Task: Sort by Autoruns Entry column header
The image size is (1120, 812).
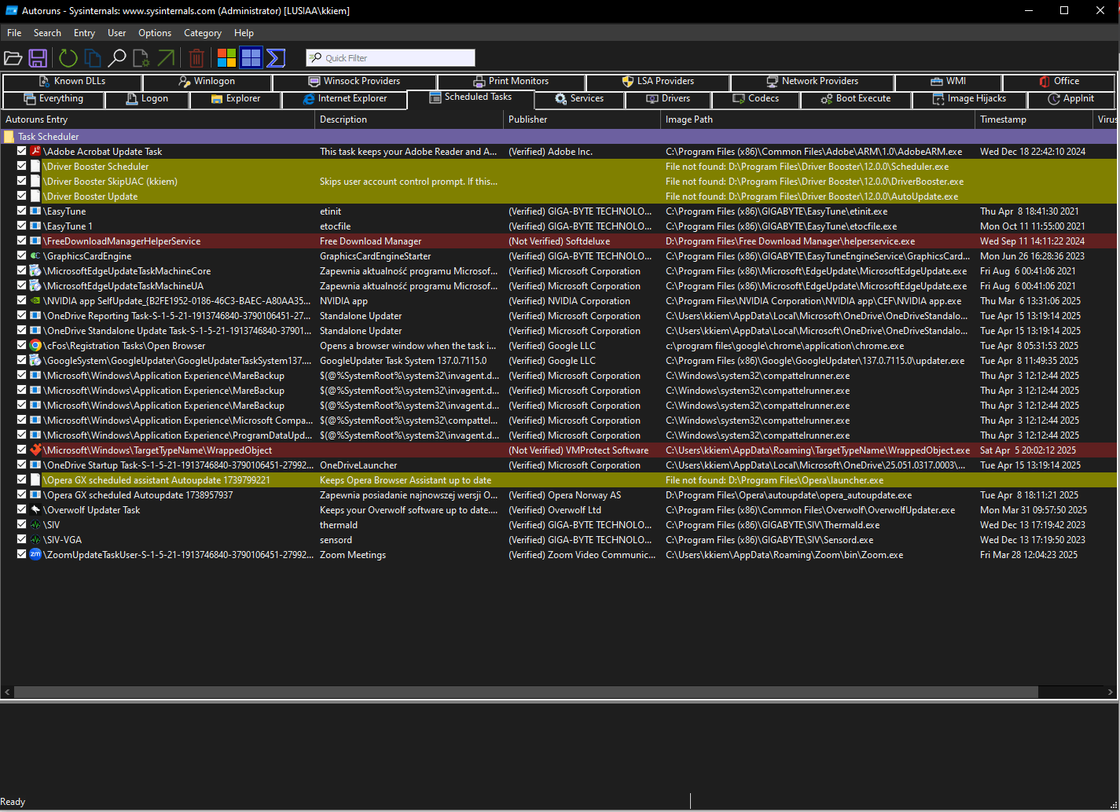Action: click(157, 119)
